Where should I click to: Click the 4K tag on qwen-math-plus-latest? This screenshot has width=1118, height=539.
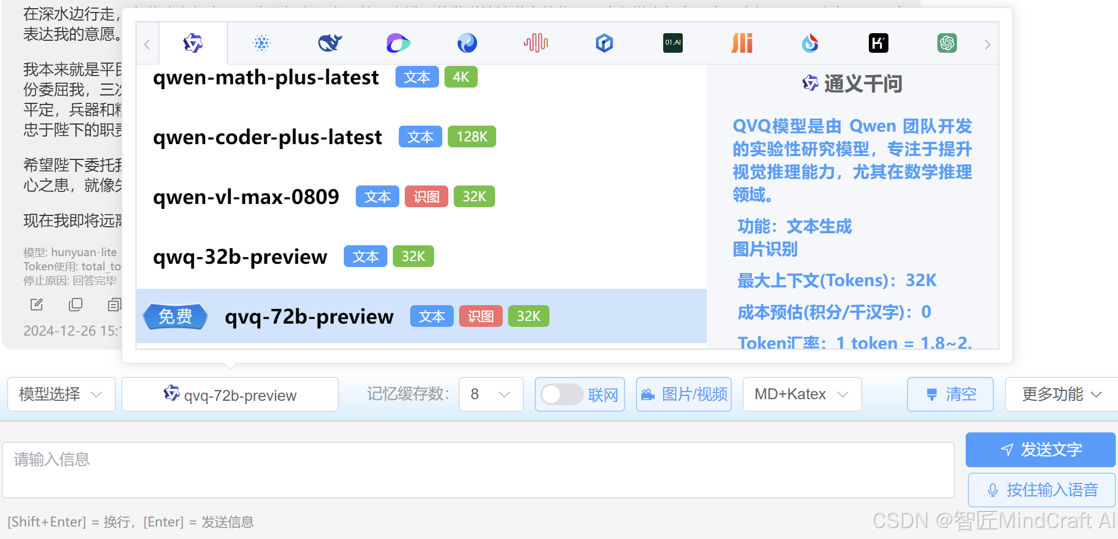click(461, 77)
